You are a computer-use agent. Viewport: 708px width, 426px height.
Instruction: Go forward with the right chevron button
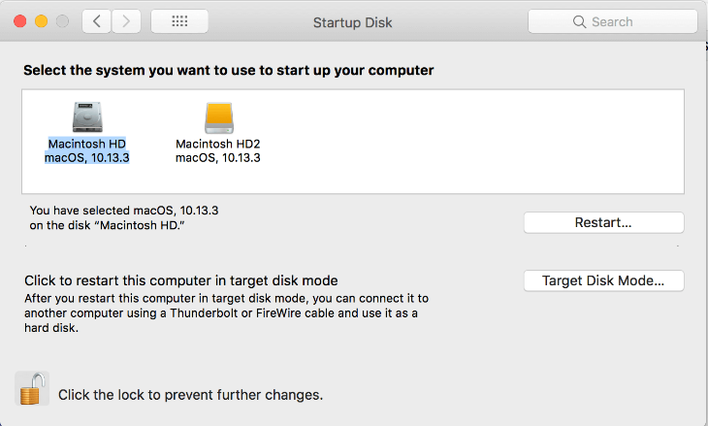[x=127, y=21]
